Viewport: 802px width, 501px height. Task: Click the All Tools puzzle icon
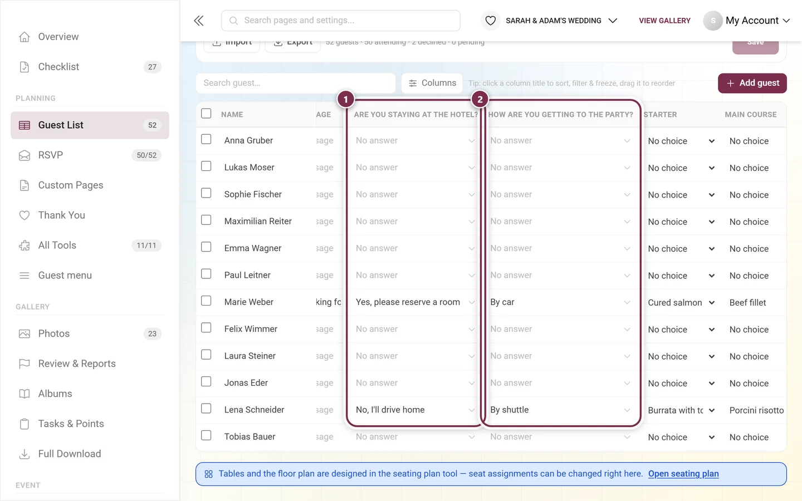point(25,245)
